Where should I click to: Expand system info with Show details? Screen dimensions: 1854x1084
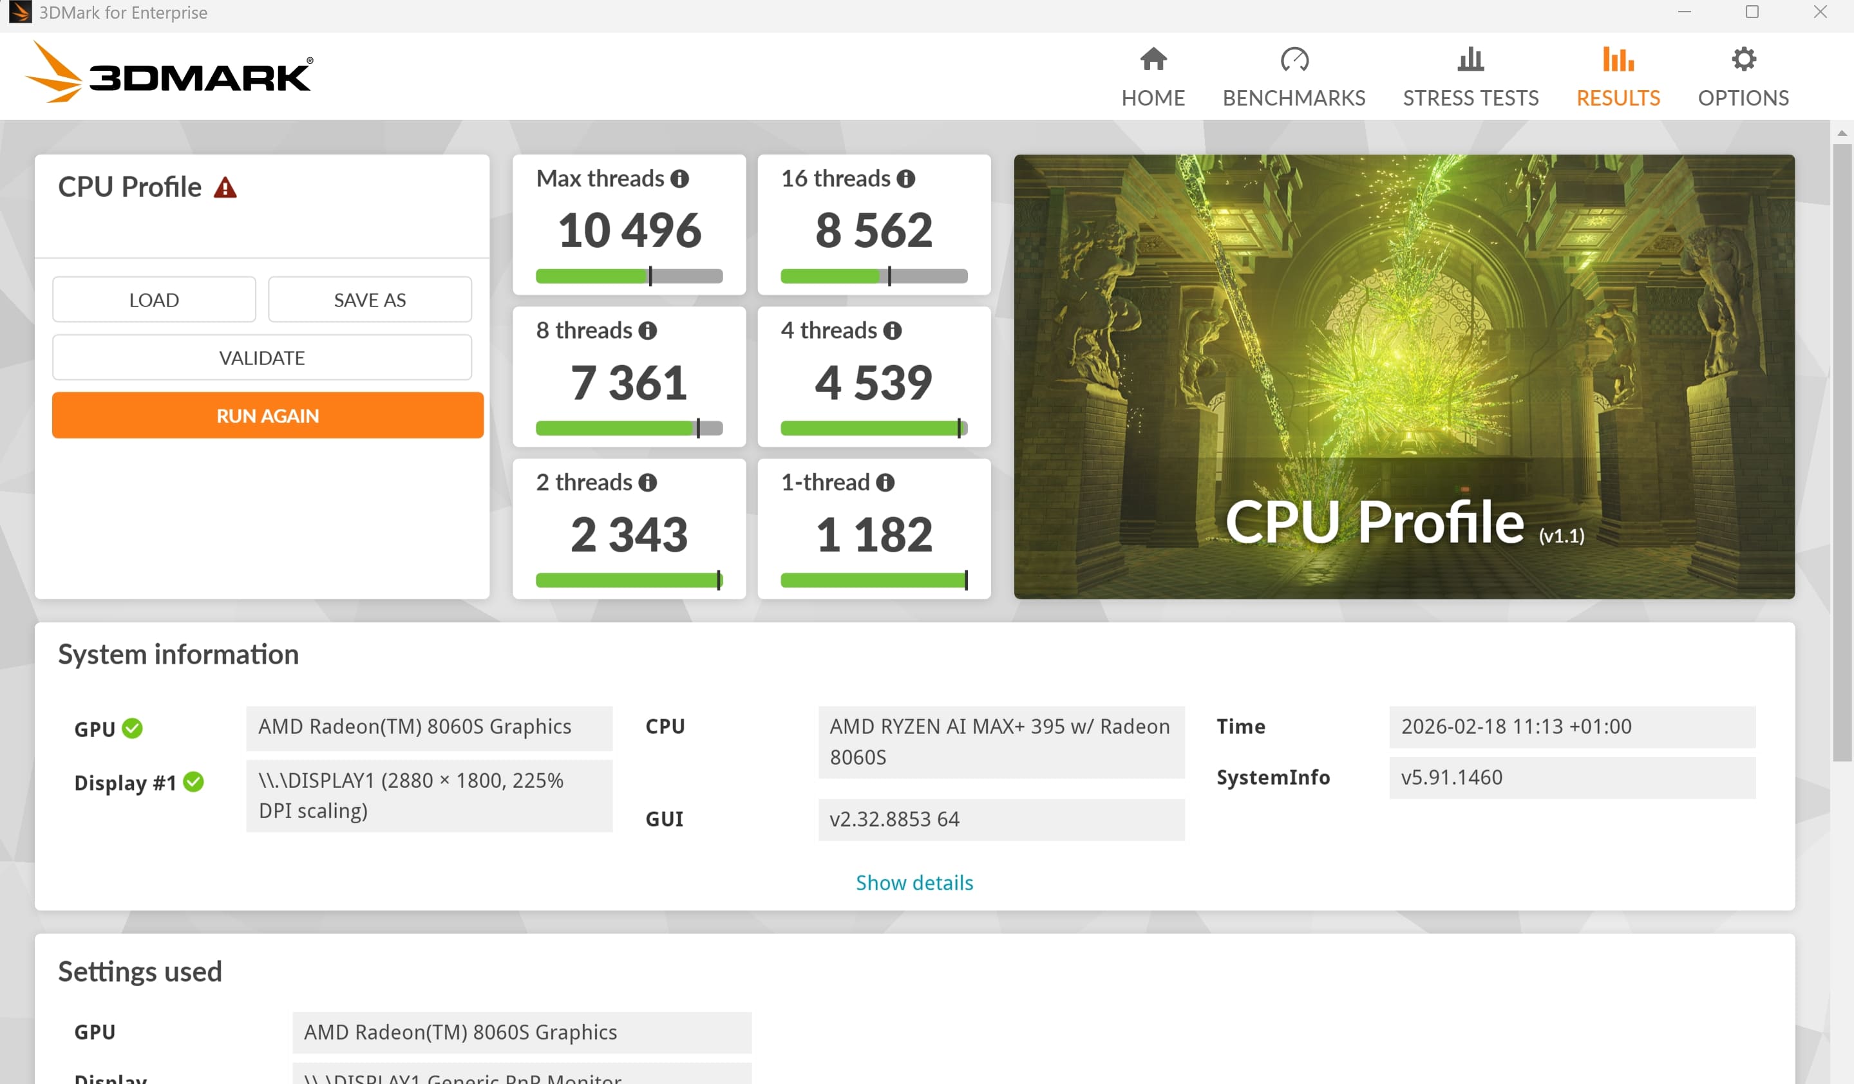914,883
